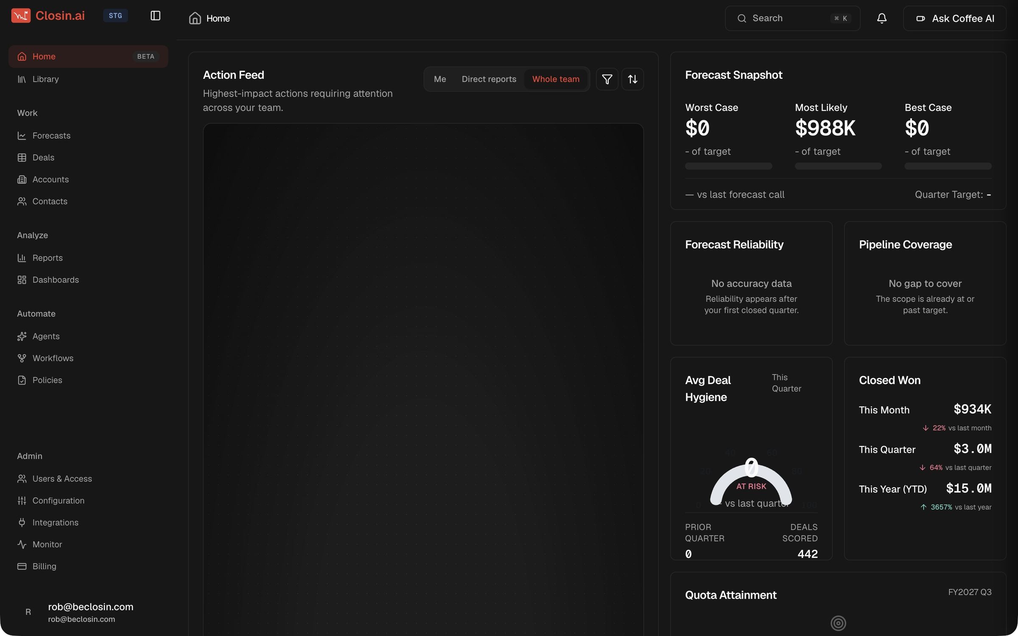This screenshot has width=1018, height=636.
Task: Open the Action Feed filter icon
Action: click(x=607, y=79)
